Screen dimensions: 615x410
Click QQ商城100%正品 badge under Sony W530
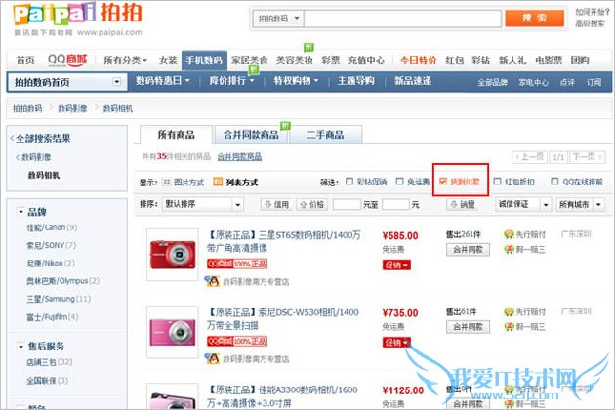click(237, 342)
